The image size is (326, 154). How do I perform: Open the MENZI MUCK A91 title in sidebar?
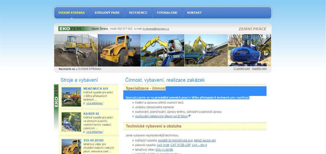[96, 89]
